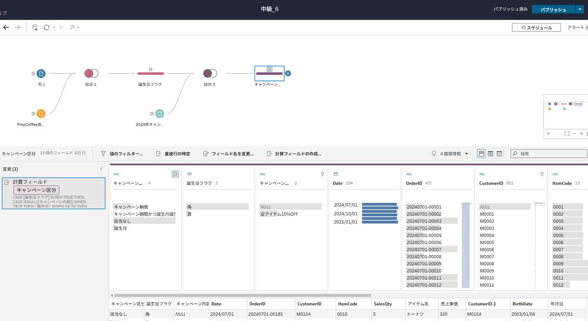Click T|F type icon on 誕生日フラグ
Viewport: 588px width, 321px height.
coord(189,174)
